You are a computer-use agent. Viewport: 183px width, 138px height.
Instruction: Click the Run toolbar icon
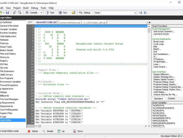click(x=60, y=13)
